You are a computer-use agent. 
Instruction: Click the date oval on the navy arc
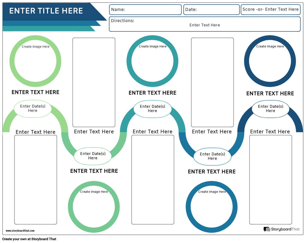click(x=271, y=109)
